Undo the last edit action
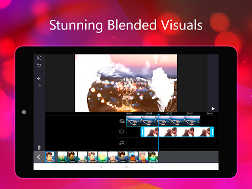 39,79
